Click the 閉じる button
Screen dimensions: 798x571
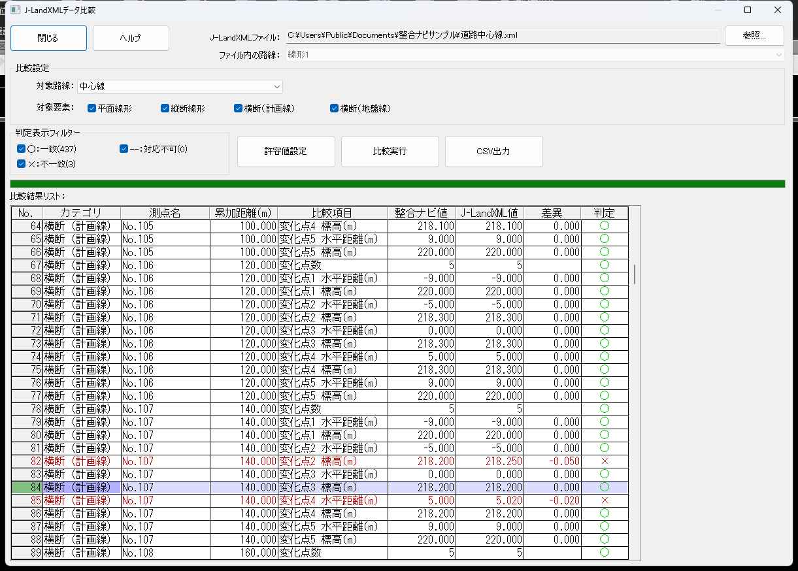48,38
